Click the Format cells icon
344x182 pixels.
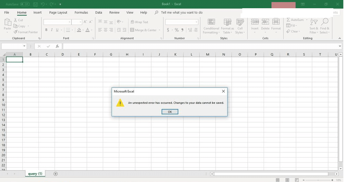276,22
